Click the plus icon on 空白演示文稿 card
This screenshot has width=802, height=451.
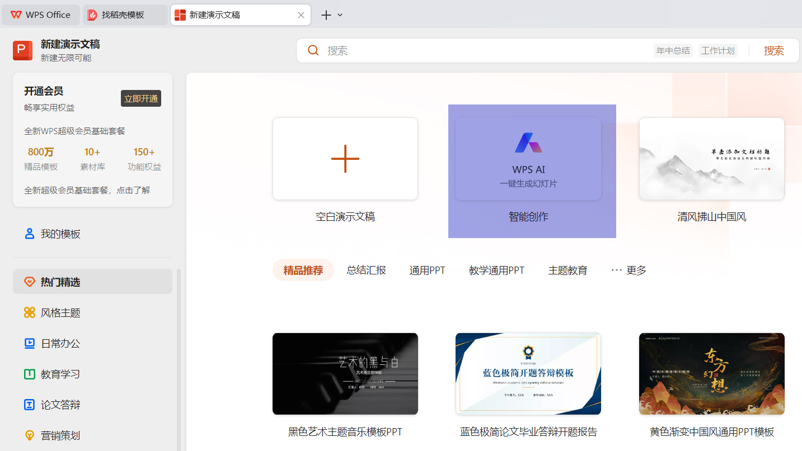click(x=345, y=158)
